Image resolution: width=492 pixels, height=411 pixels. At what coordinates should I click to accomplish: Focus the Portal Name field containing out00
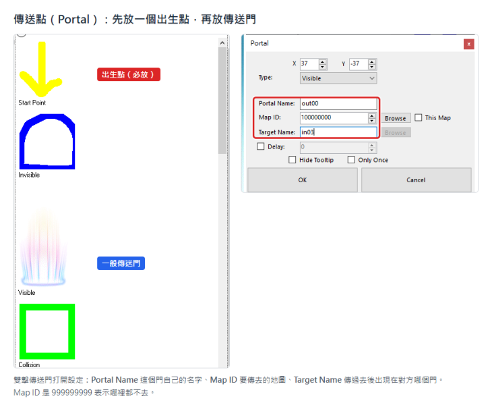point(338,103)
